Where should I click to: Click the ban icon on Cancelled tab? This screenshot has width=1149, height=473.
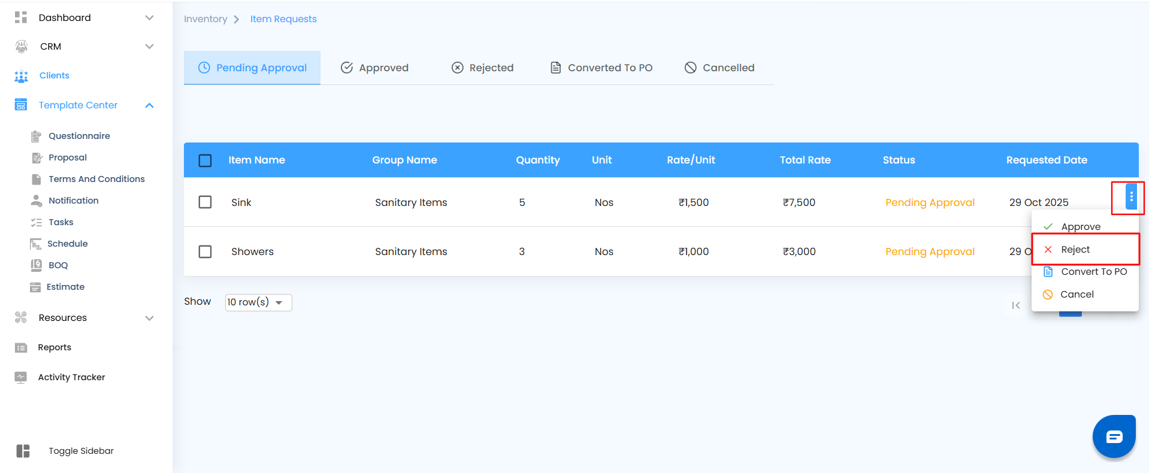pos(691,68)
